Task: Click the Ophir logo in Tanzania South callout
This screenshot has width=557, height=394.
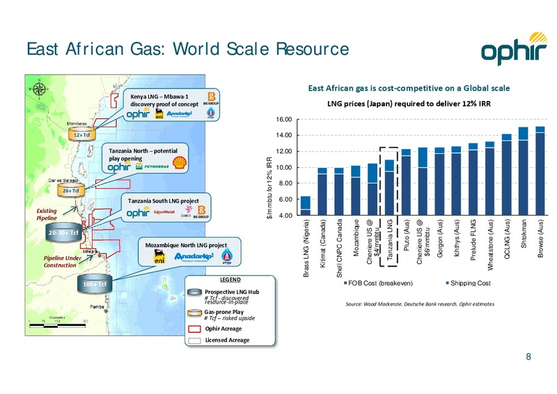Action: point(138,213)
